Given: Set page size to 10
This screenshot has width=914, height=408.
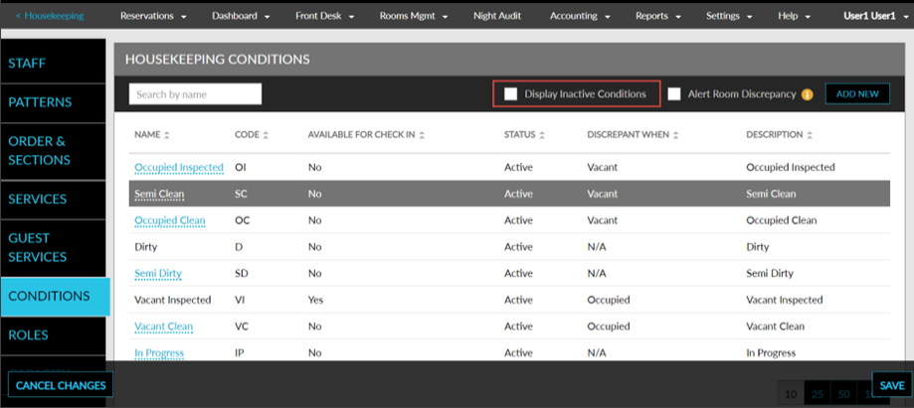Looking at the screenshot, I should pos(791,394).
